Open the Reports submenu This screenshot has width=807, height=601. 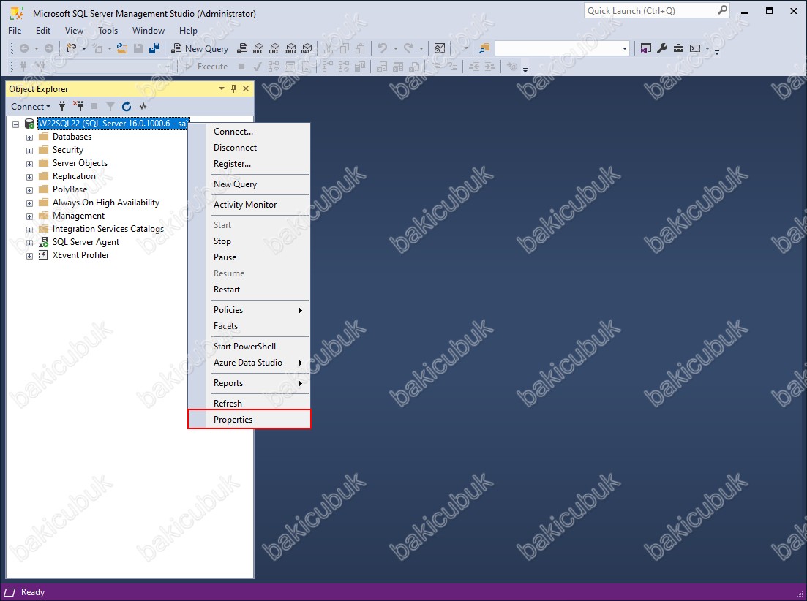(x=249, y=383)
